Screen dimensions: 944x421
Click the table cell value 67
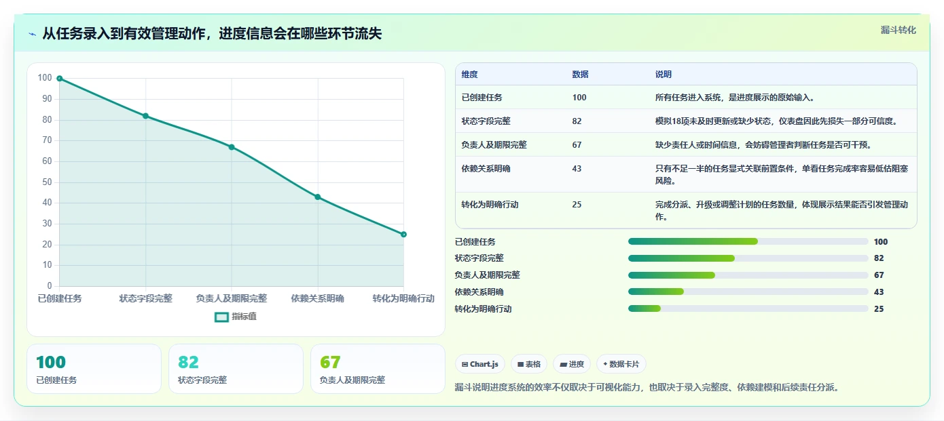click(x=577, y=145)
